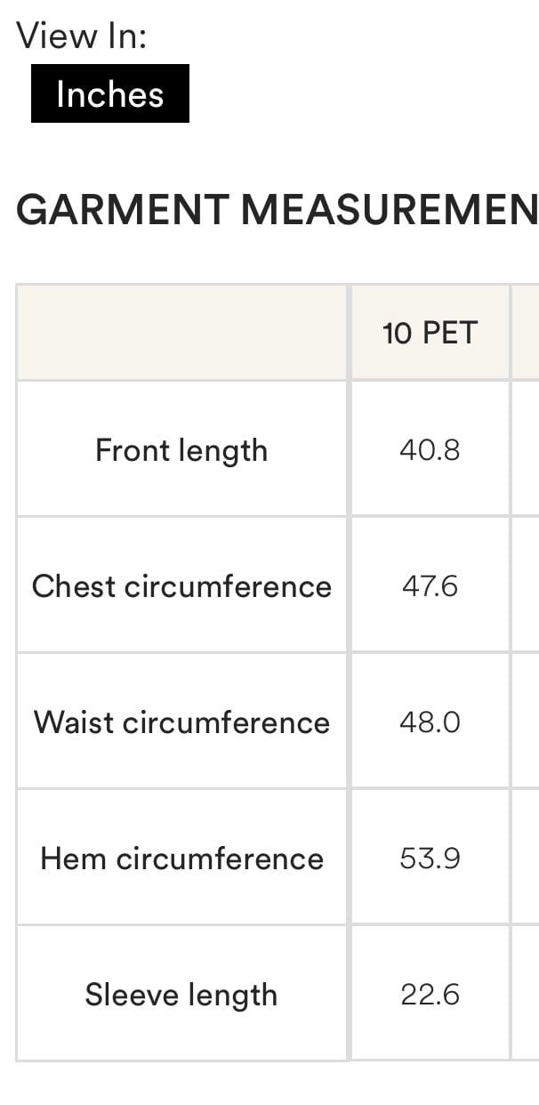Viewport: 539px width, 1105px height.
Task: Click the Hem circumference row label
Action: coord(181,859)
